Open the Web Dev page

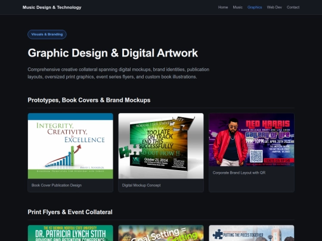tap(274, 7)
